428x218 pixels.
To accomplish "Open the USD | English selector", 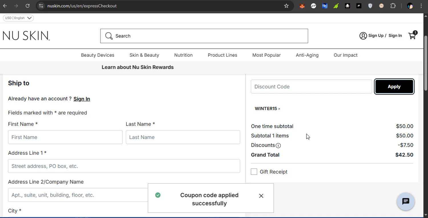I will coord(18,18).
